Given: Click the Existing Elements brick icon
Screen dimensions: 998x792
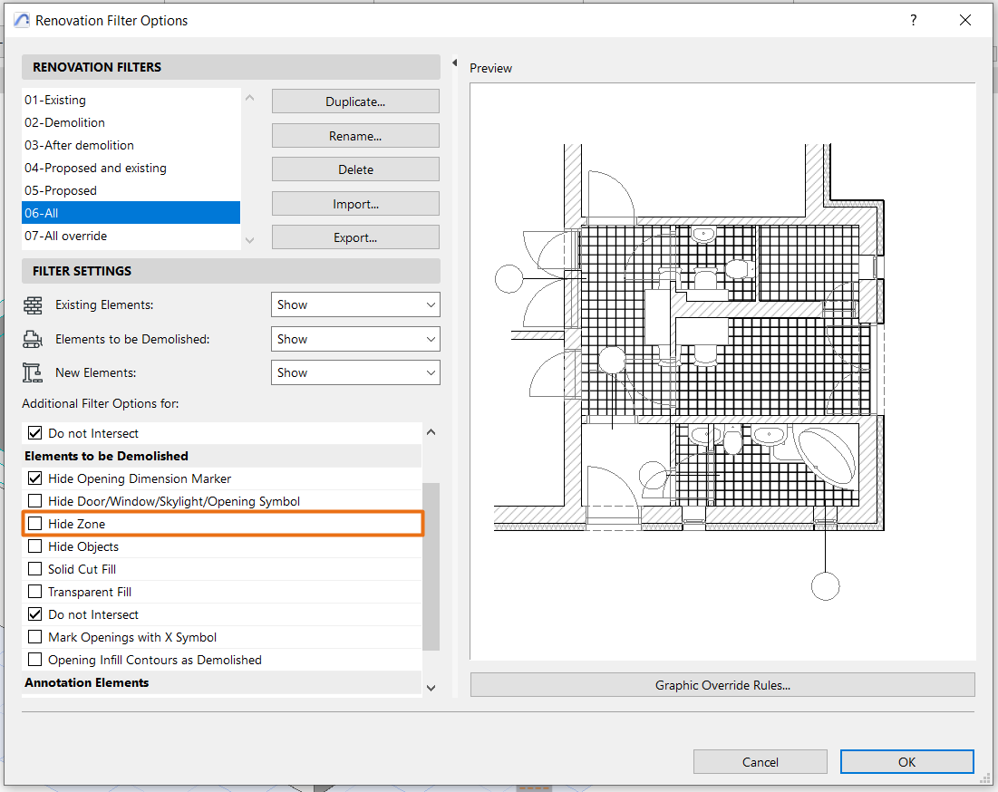Looking at the screenshot, I should point(34,304).
